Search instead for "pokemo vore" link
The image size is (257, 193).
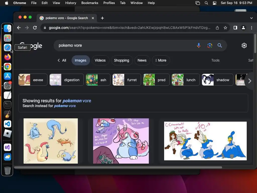point(65,106)
